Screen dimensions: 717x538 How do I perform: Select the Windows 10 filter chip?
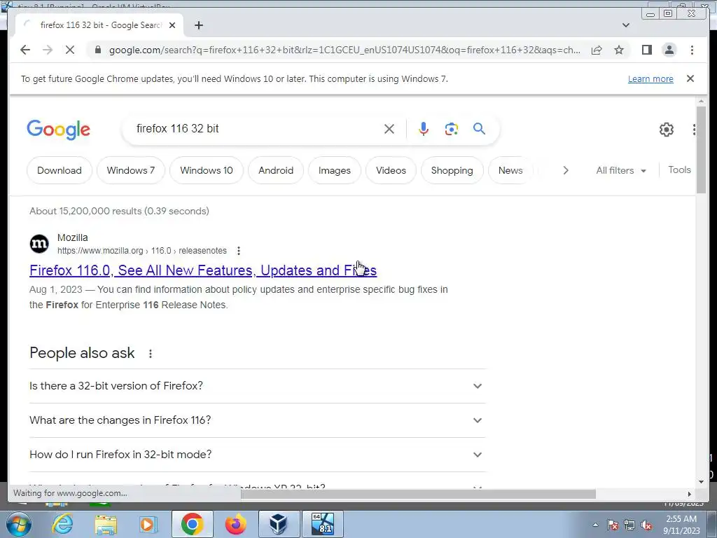click(x=207, y=170)
